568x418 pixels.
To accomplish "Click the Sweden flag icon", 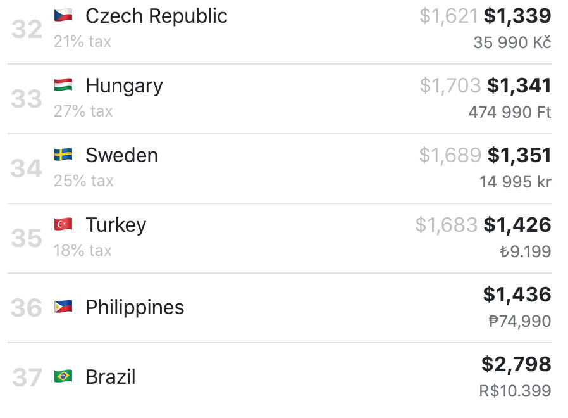I will [63, 155].
